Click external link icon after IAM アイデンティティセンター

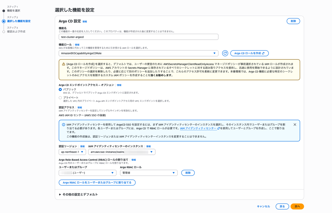point(219,129)
